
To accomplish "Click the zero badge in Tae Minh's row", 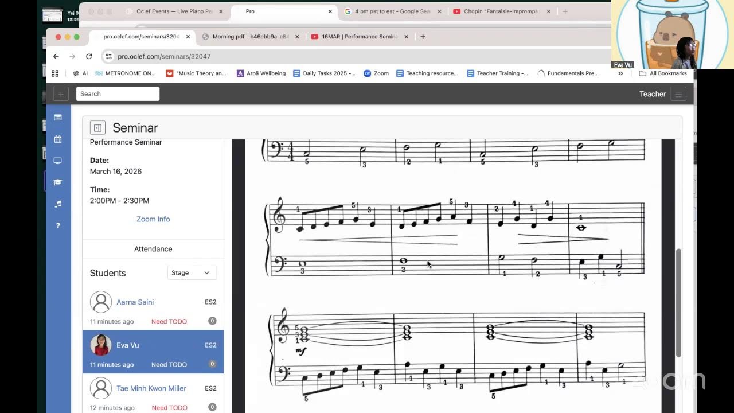I will pyautogui.click(x=212, y=407).
